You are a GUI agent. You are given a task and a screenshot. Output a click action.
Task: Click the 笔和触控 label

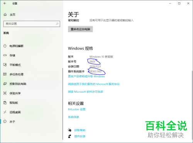pos(73,20)
